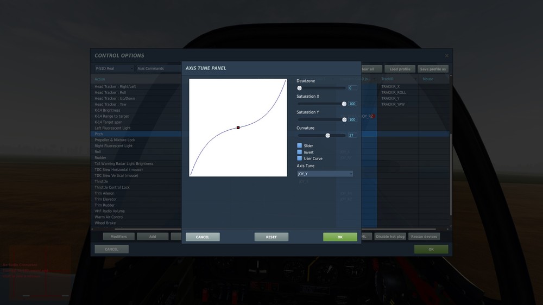Screen dimensions: 543x305
Task: Confirm Axis Tune Panel with green OK
Action: 340,237
